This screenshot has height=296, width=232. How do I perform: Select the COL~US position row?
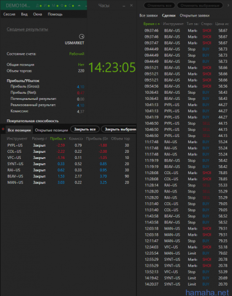pos(68,152)
